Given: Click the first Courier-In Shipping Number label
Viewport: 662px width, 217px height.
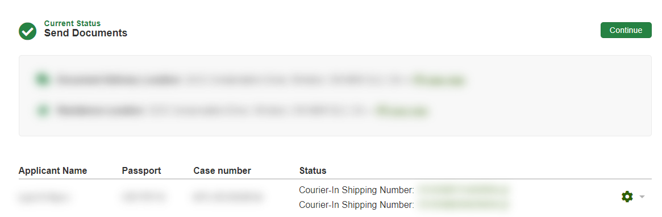Looking at the screenshot, I should [357, 190].
